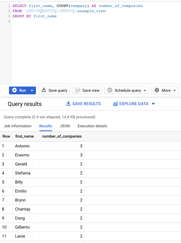This screenshot has width=181, height=243.
Task: Click the More gear icon
Action: pyautogui.click(x=157, y=90)
